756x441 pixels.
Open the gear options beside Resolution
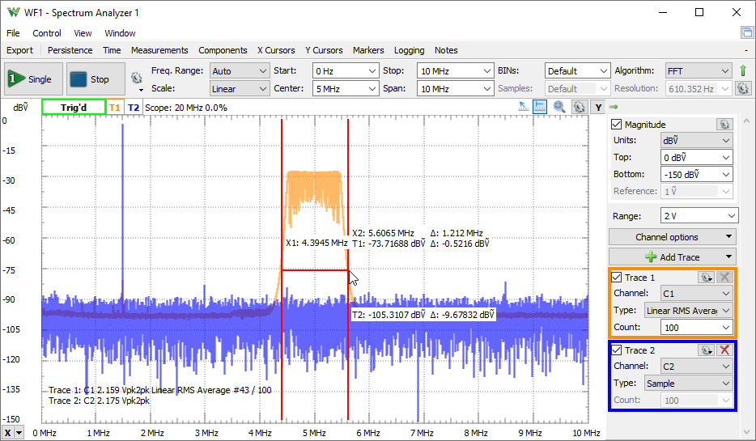(743, 89)
